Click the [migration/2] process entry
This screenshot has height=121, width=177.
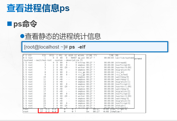coord(122,91)
